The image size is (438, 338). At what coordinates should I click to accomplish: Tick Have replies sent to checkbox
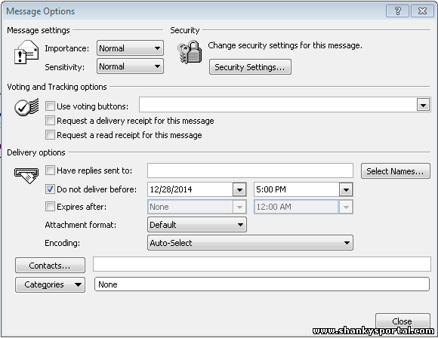point(51,171)
